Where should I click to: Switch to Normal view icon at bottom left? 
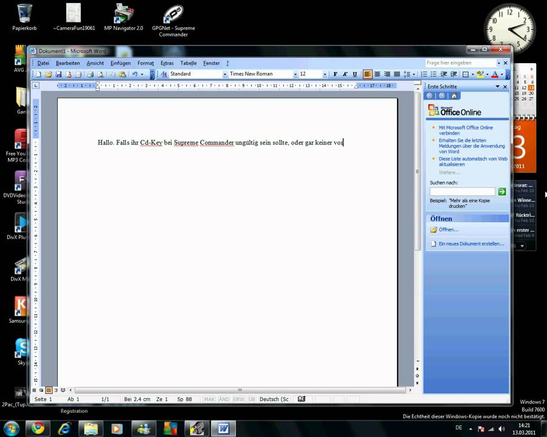(35, 390)
